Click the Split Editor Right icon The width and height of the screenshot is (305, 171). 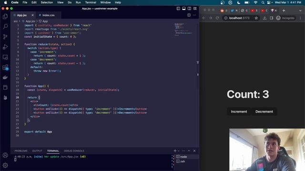189,15
